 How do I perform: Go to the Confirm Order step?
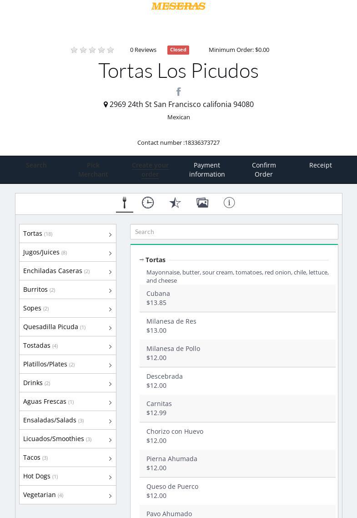tap(264, 170)
